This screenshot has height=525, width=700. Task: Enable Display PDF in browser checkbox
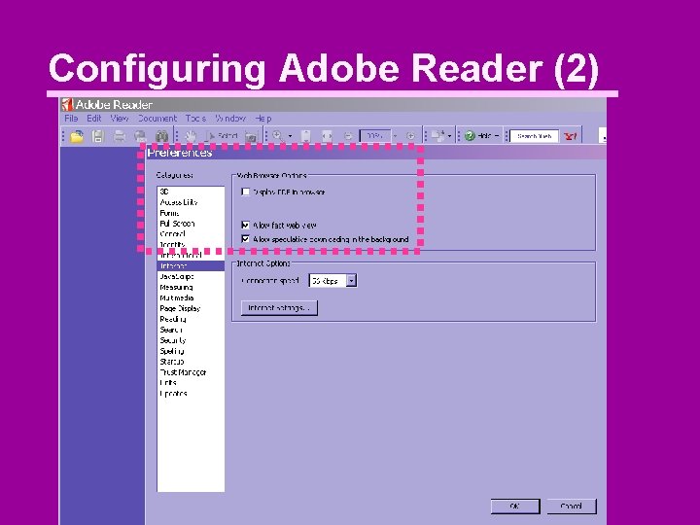point(246,192)
